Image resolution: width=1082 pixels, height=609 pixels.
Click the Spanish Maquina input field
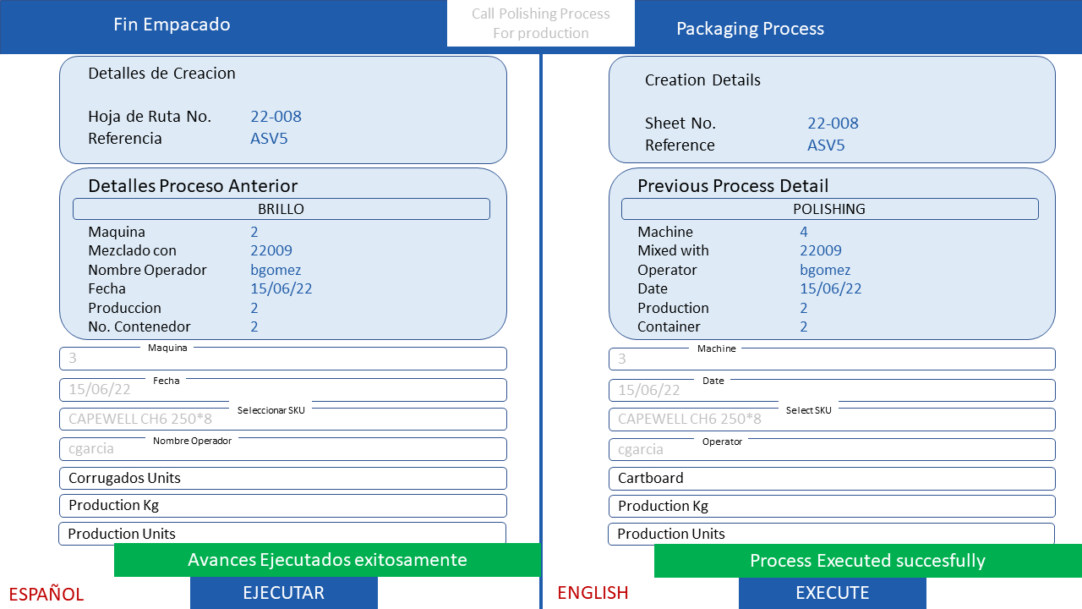click(x=282, y=359)
